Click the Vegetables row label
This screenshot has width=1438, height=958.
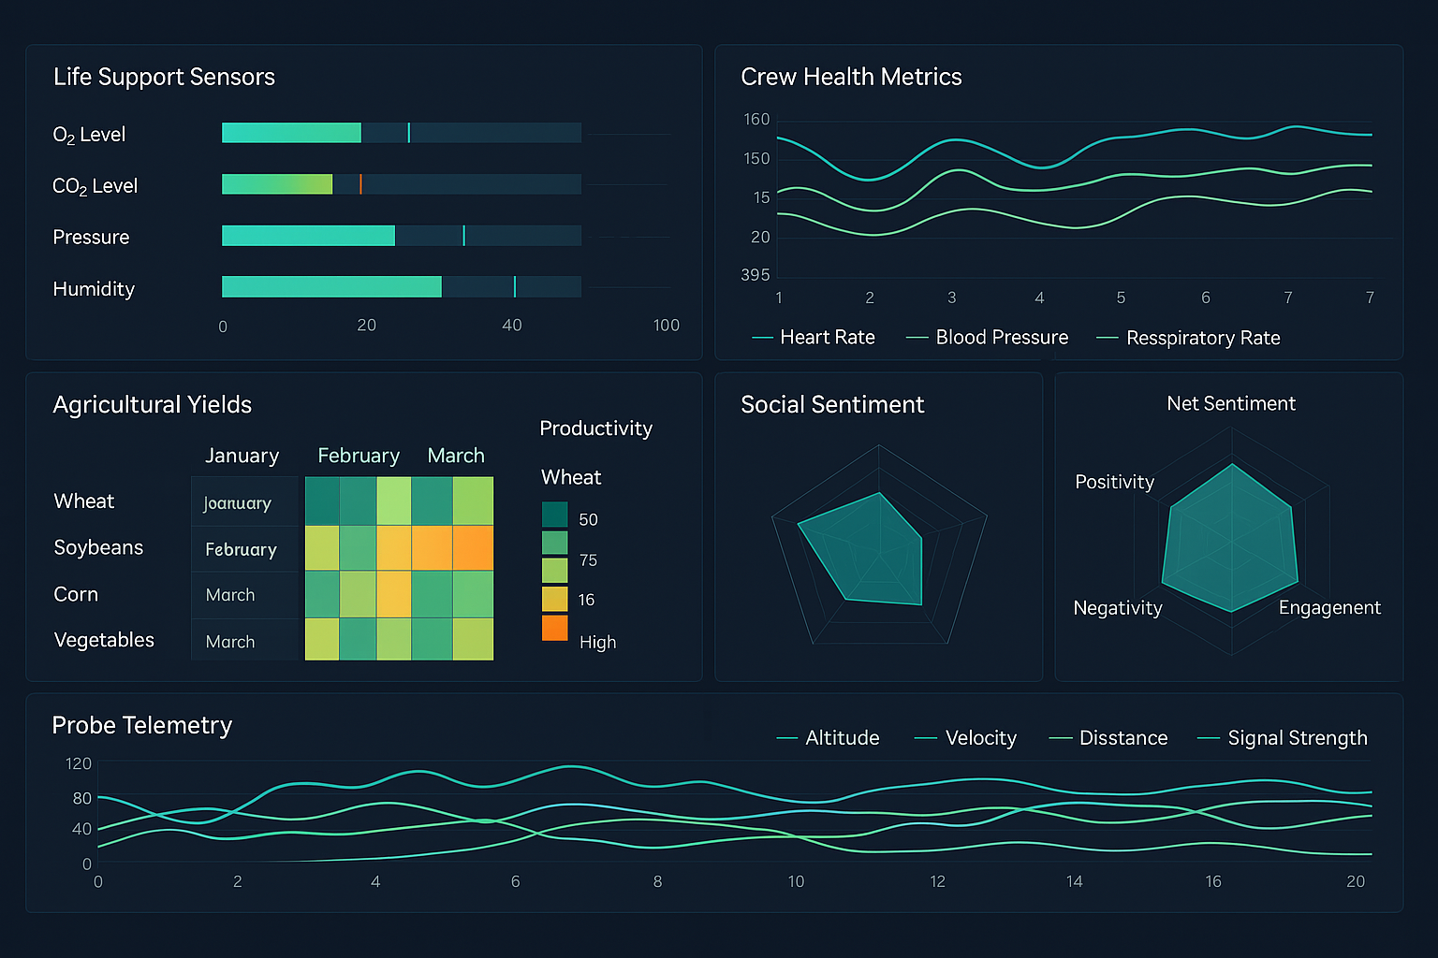(104, 640)
